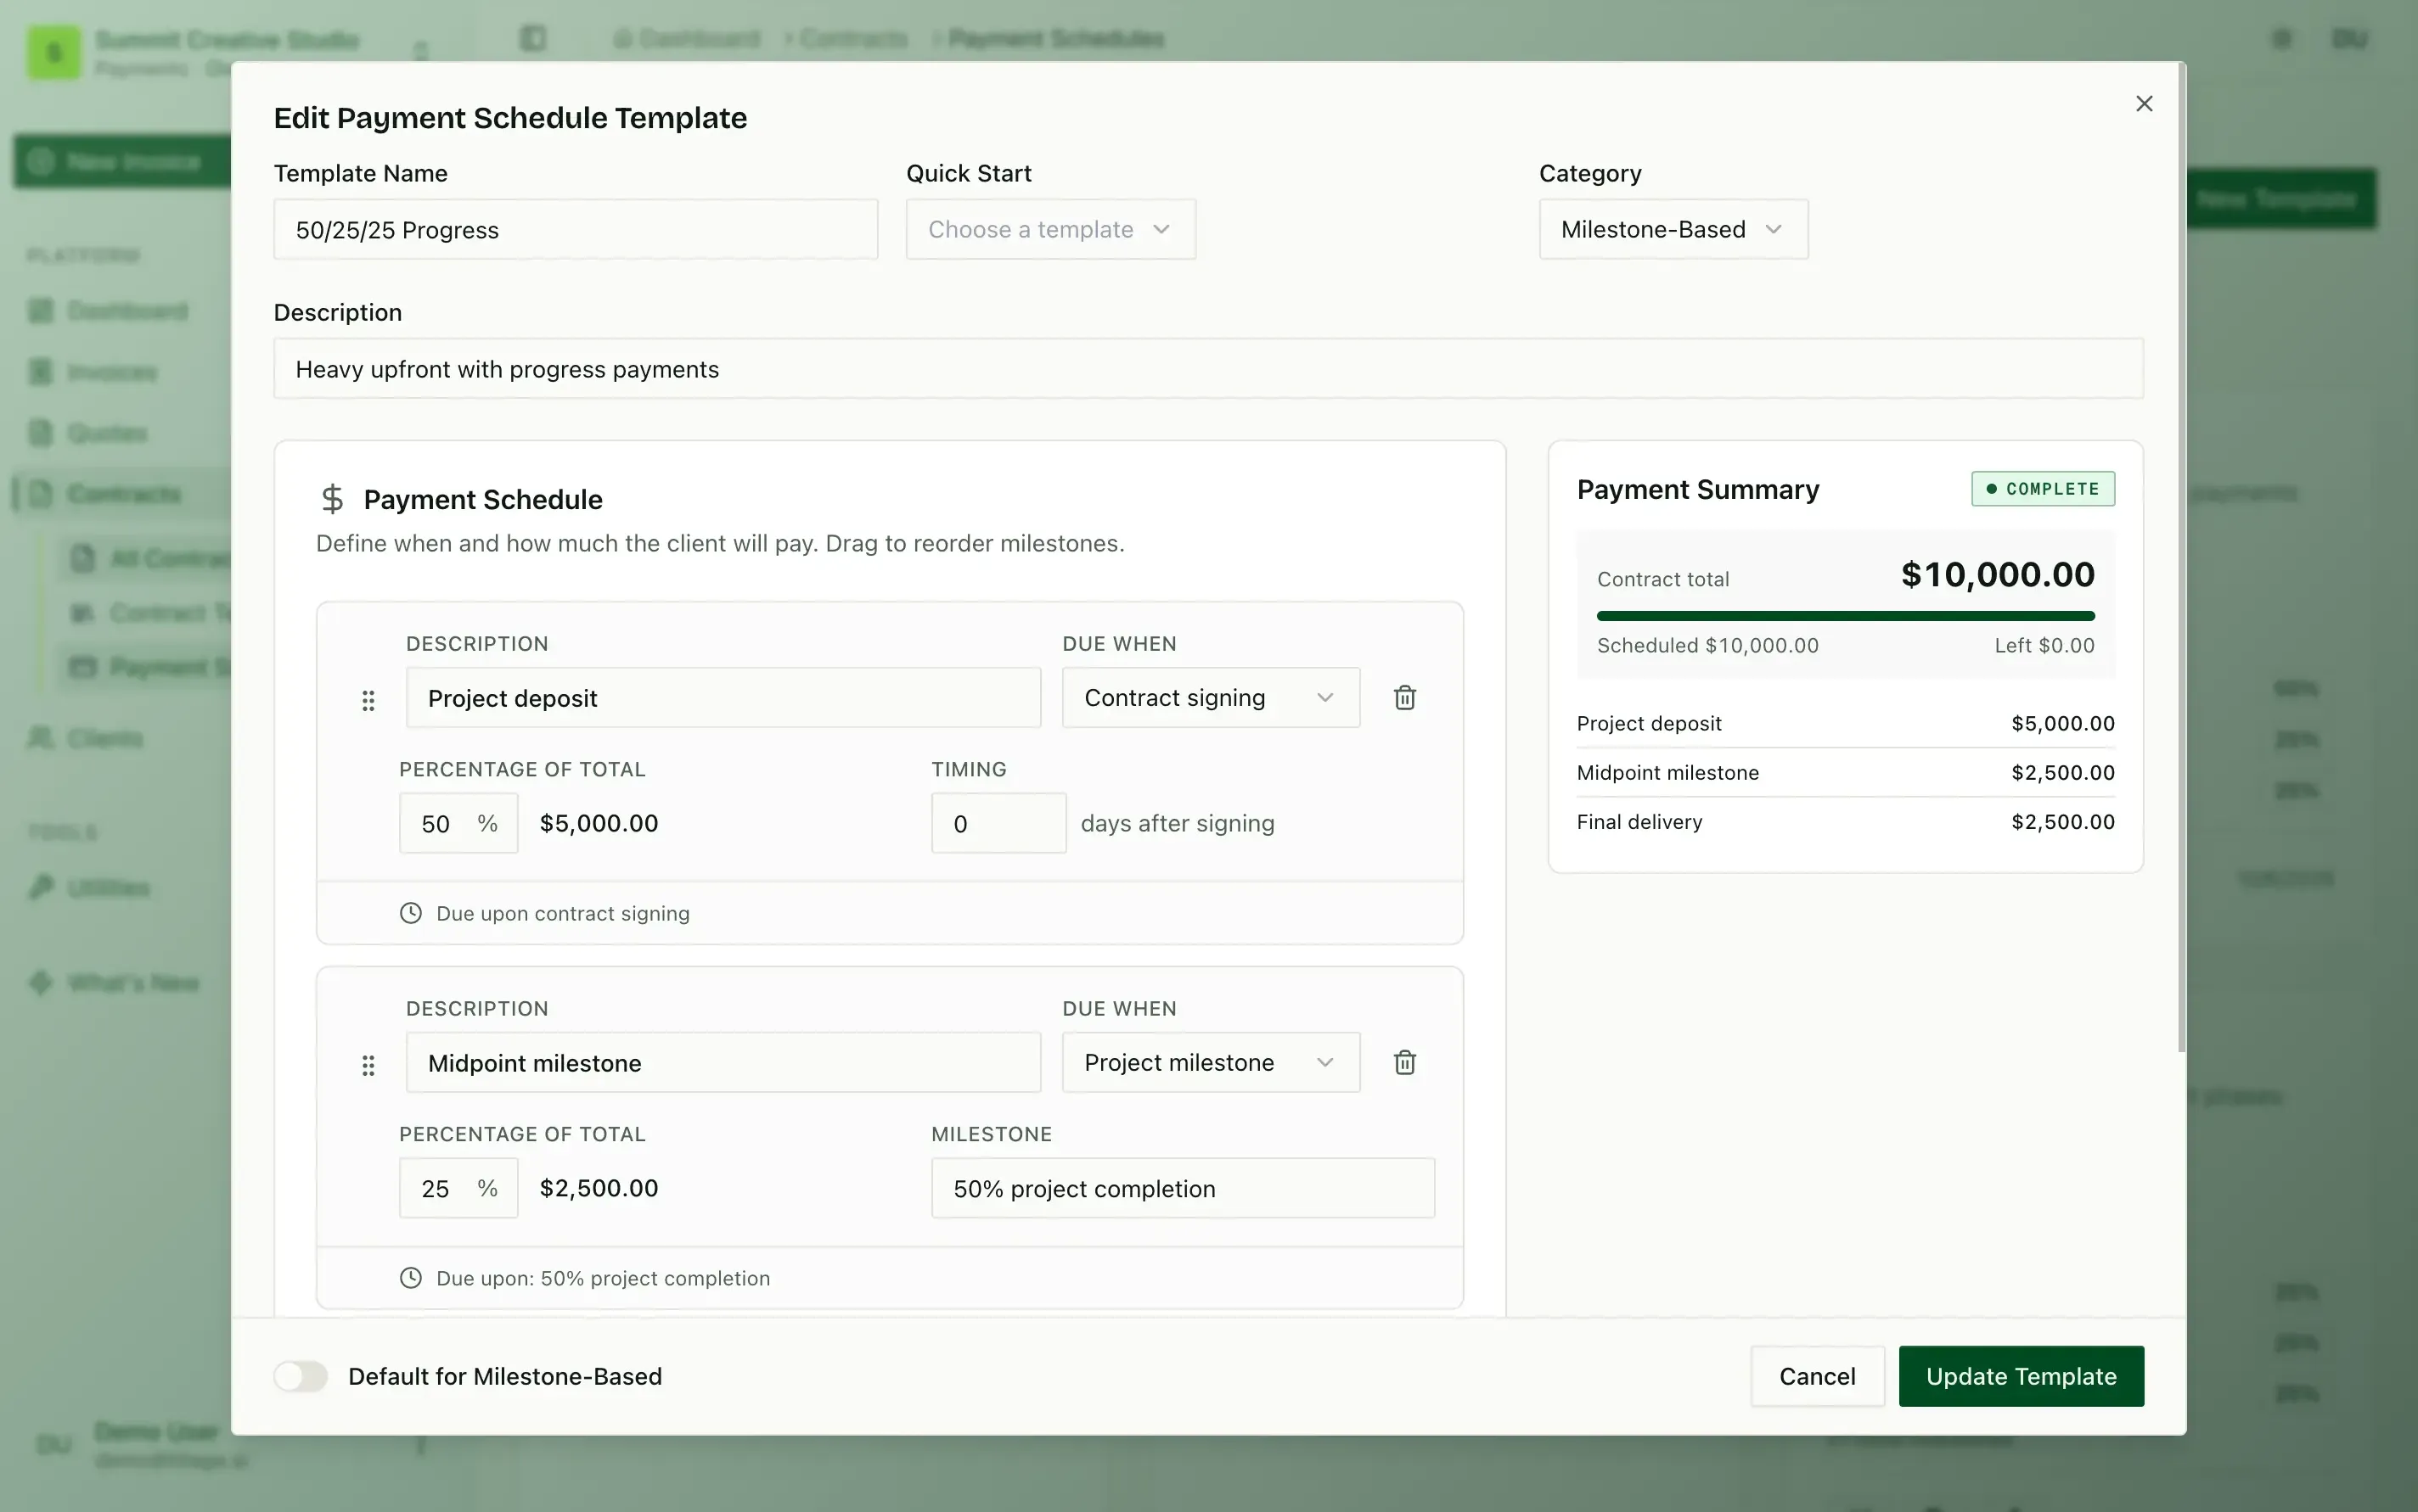Open the Project milestone Due When dropdown
This screenshot has width=2418, height=1512.
pyautogui.click(x=1211, y=1062)
